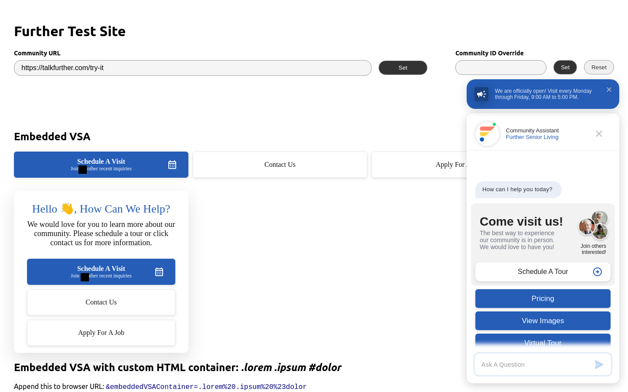Type in the Ask A Question box
Image resolution: width=628 pixels, height=392 pixels.
tap(534, 365)
